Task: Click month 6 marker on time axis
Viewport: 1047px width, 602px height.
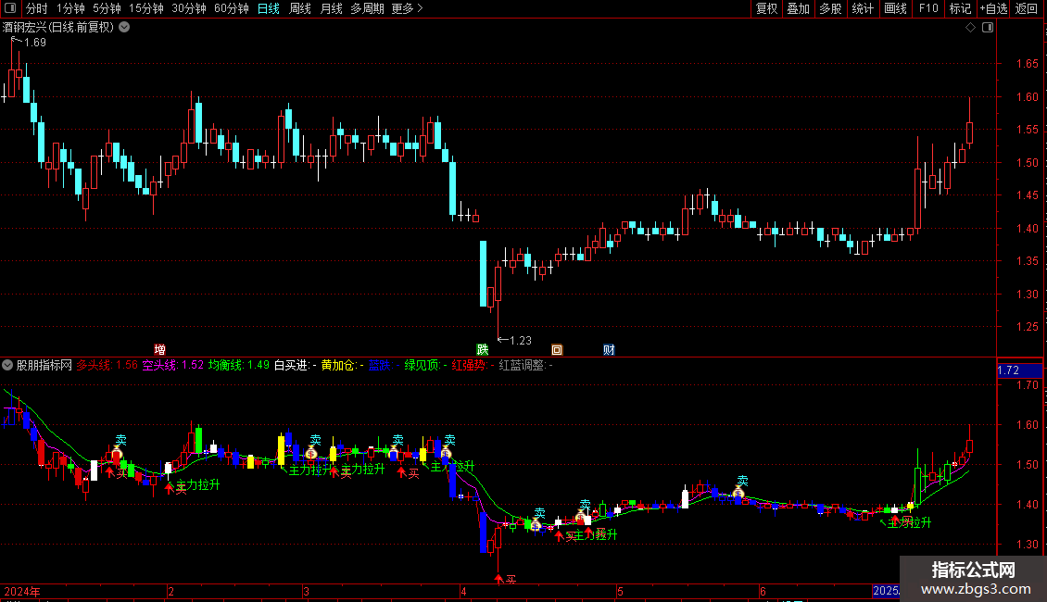Action: click(x=763, y=591)
